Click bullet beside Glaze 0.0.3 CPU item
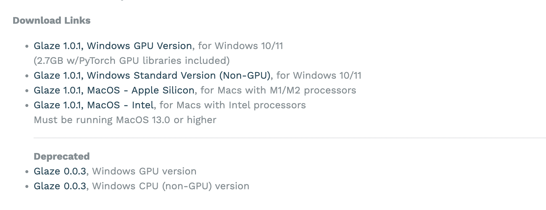This screenshot has width=546, height=210. [27, 187]
